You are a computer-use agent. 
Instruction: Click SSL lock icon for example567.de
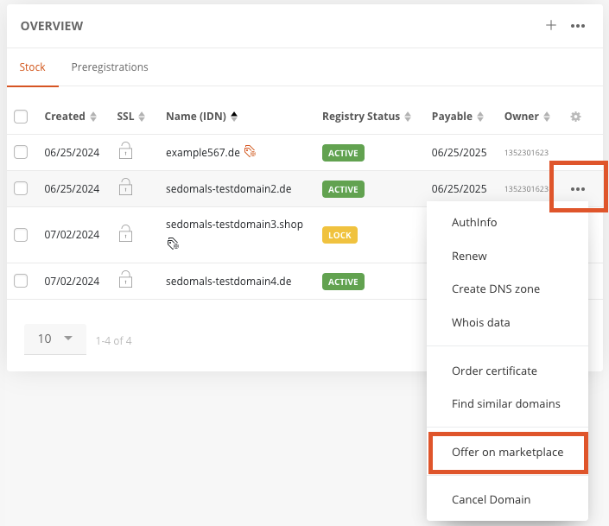tap(125, 151)
